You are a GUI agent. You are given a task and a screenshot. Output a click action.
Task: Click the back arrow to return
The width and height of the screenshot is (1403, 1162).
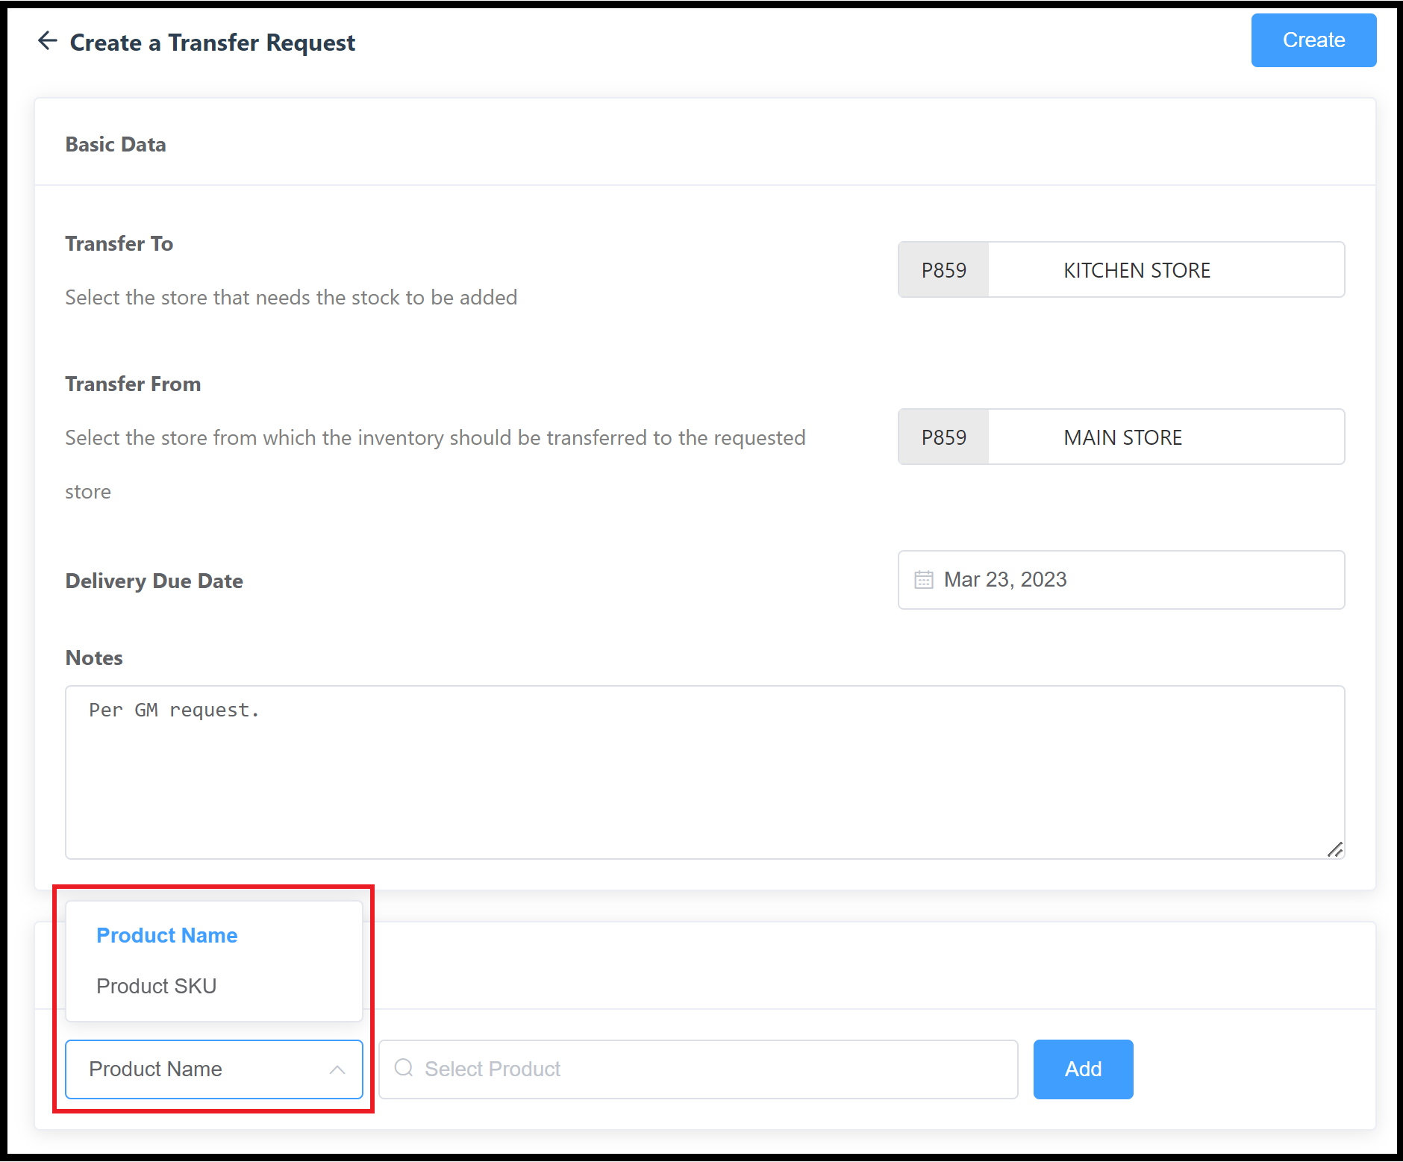point(47,41)
